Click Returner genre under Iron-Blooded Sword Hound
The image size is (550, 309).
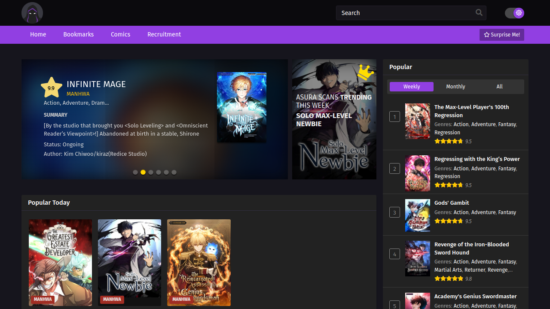(475, 270)
